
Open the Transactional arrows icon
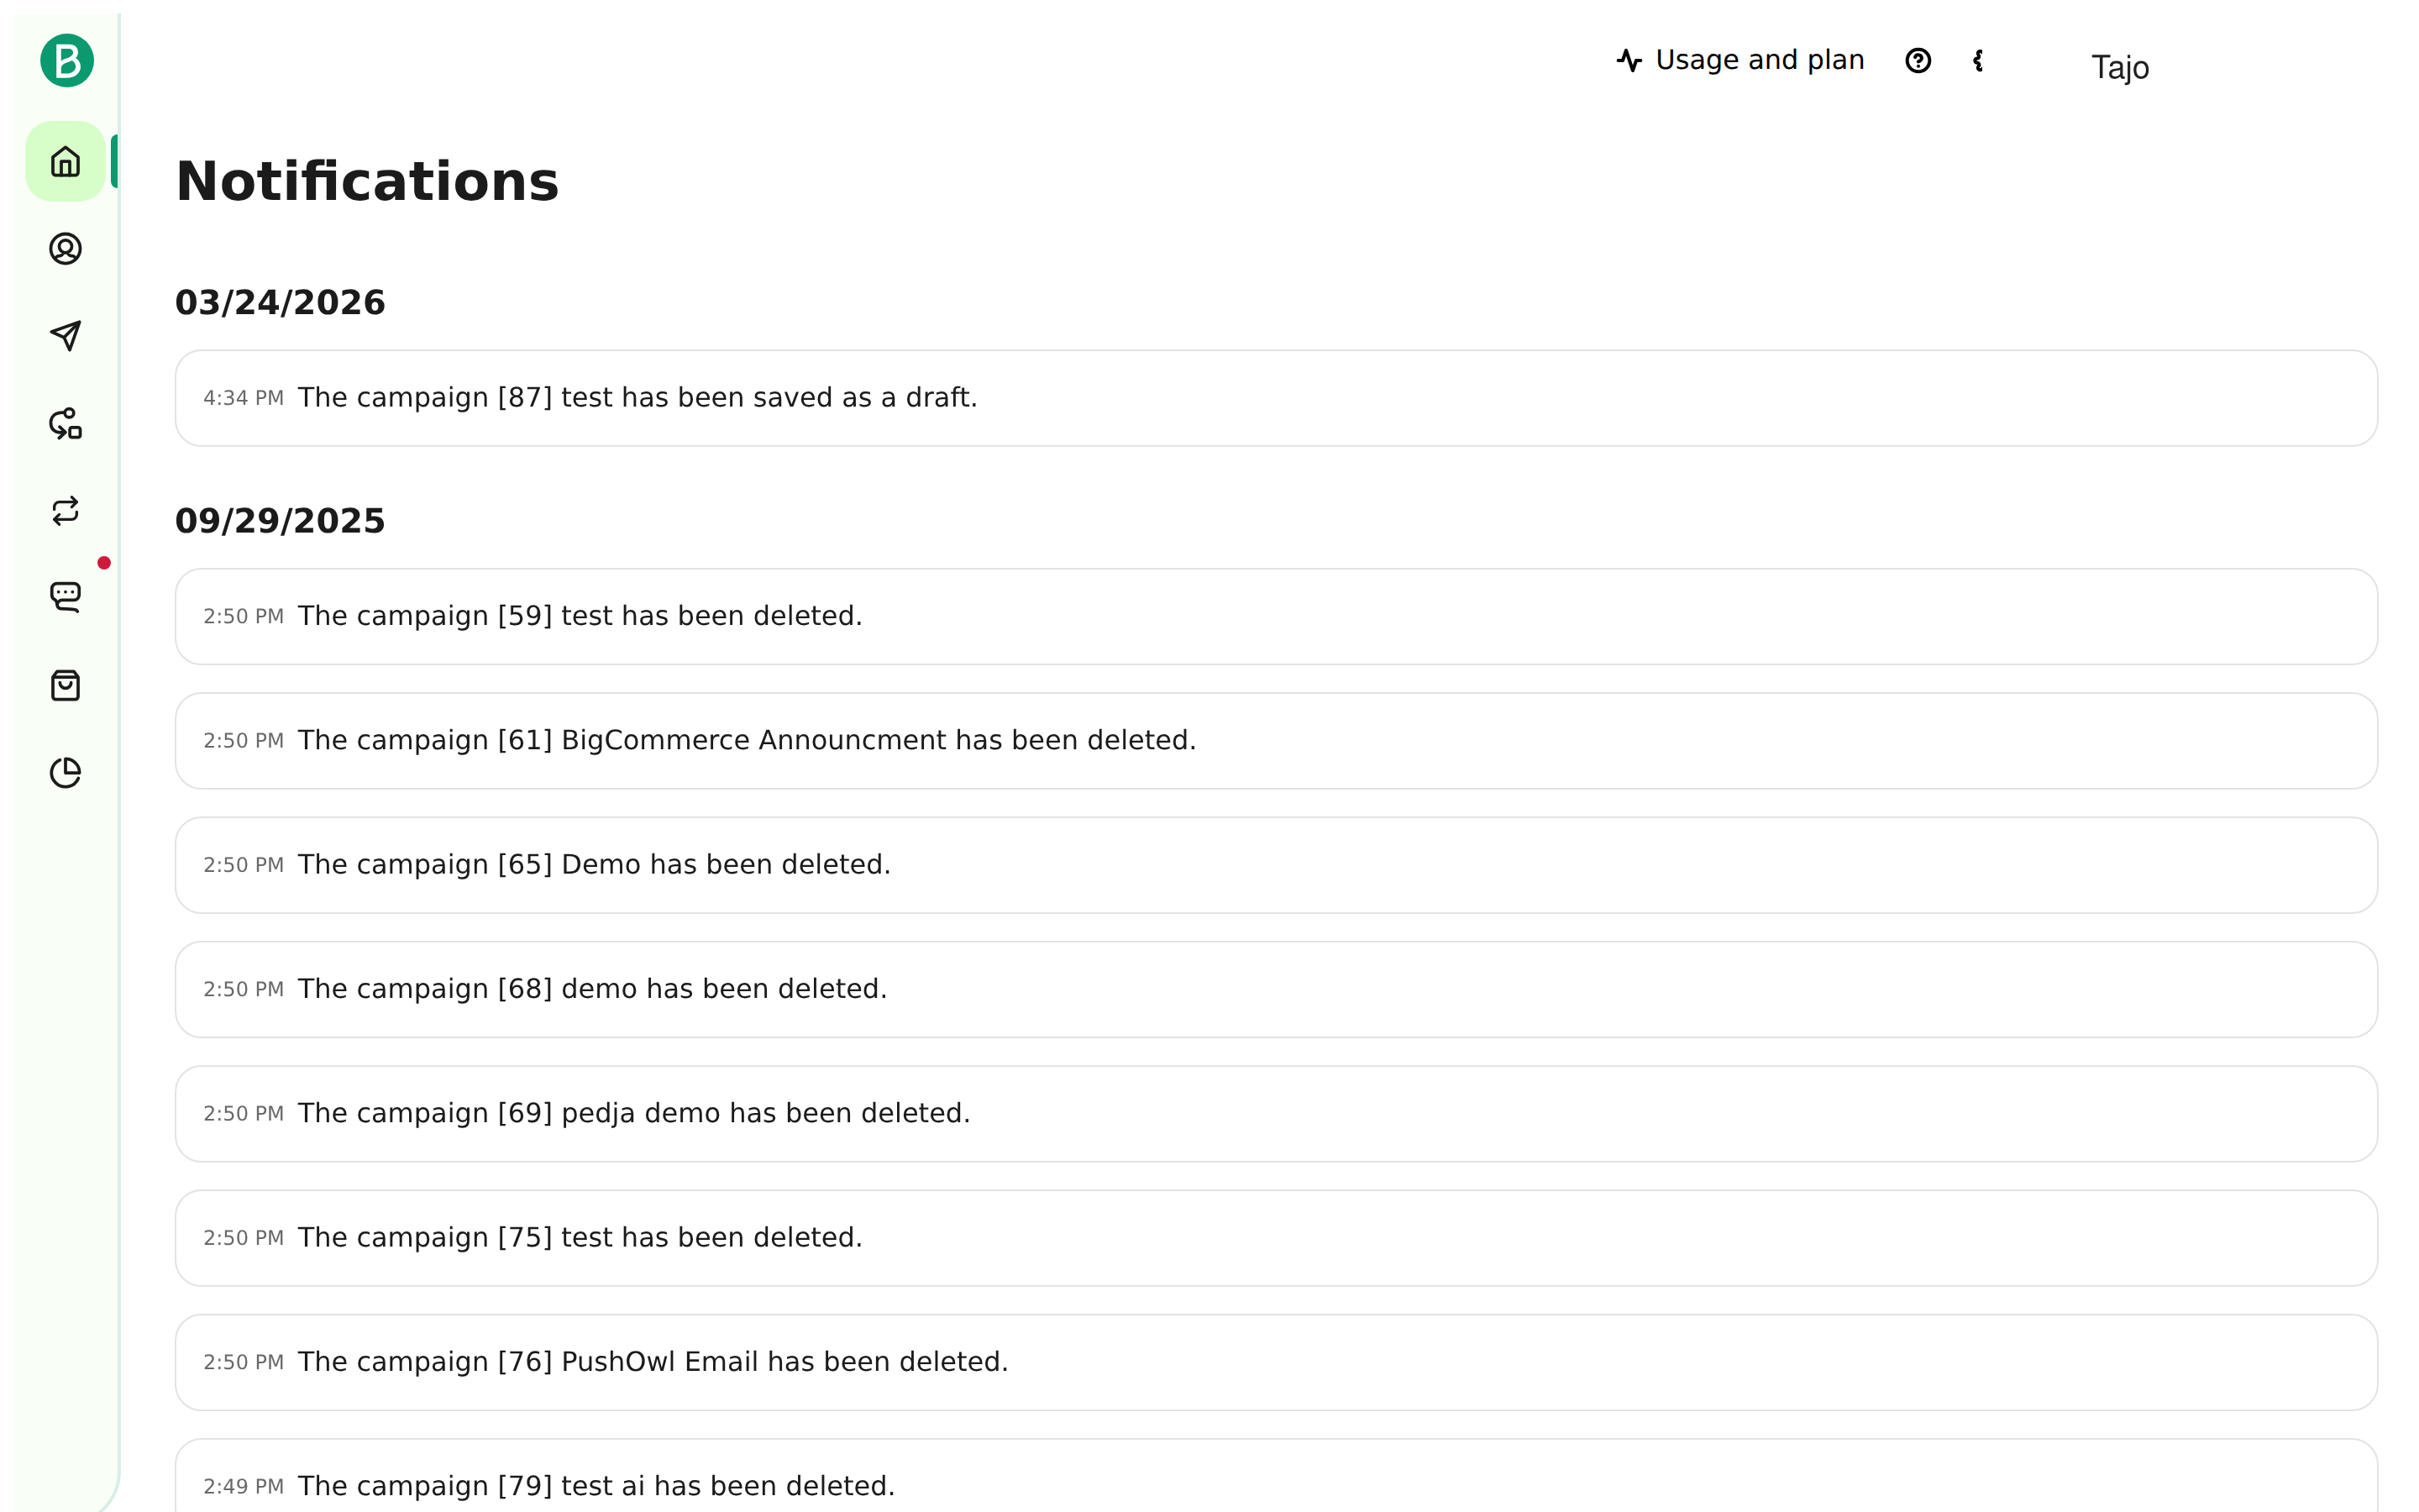point(66,511)
